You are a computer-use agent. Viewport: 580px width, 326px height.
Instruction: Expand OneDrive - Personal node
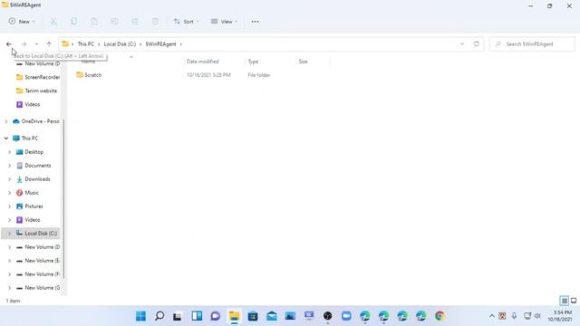point(6,121)
